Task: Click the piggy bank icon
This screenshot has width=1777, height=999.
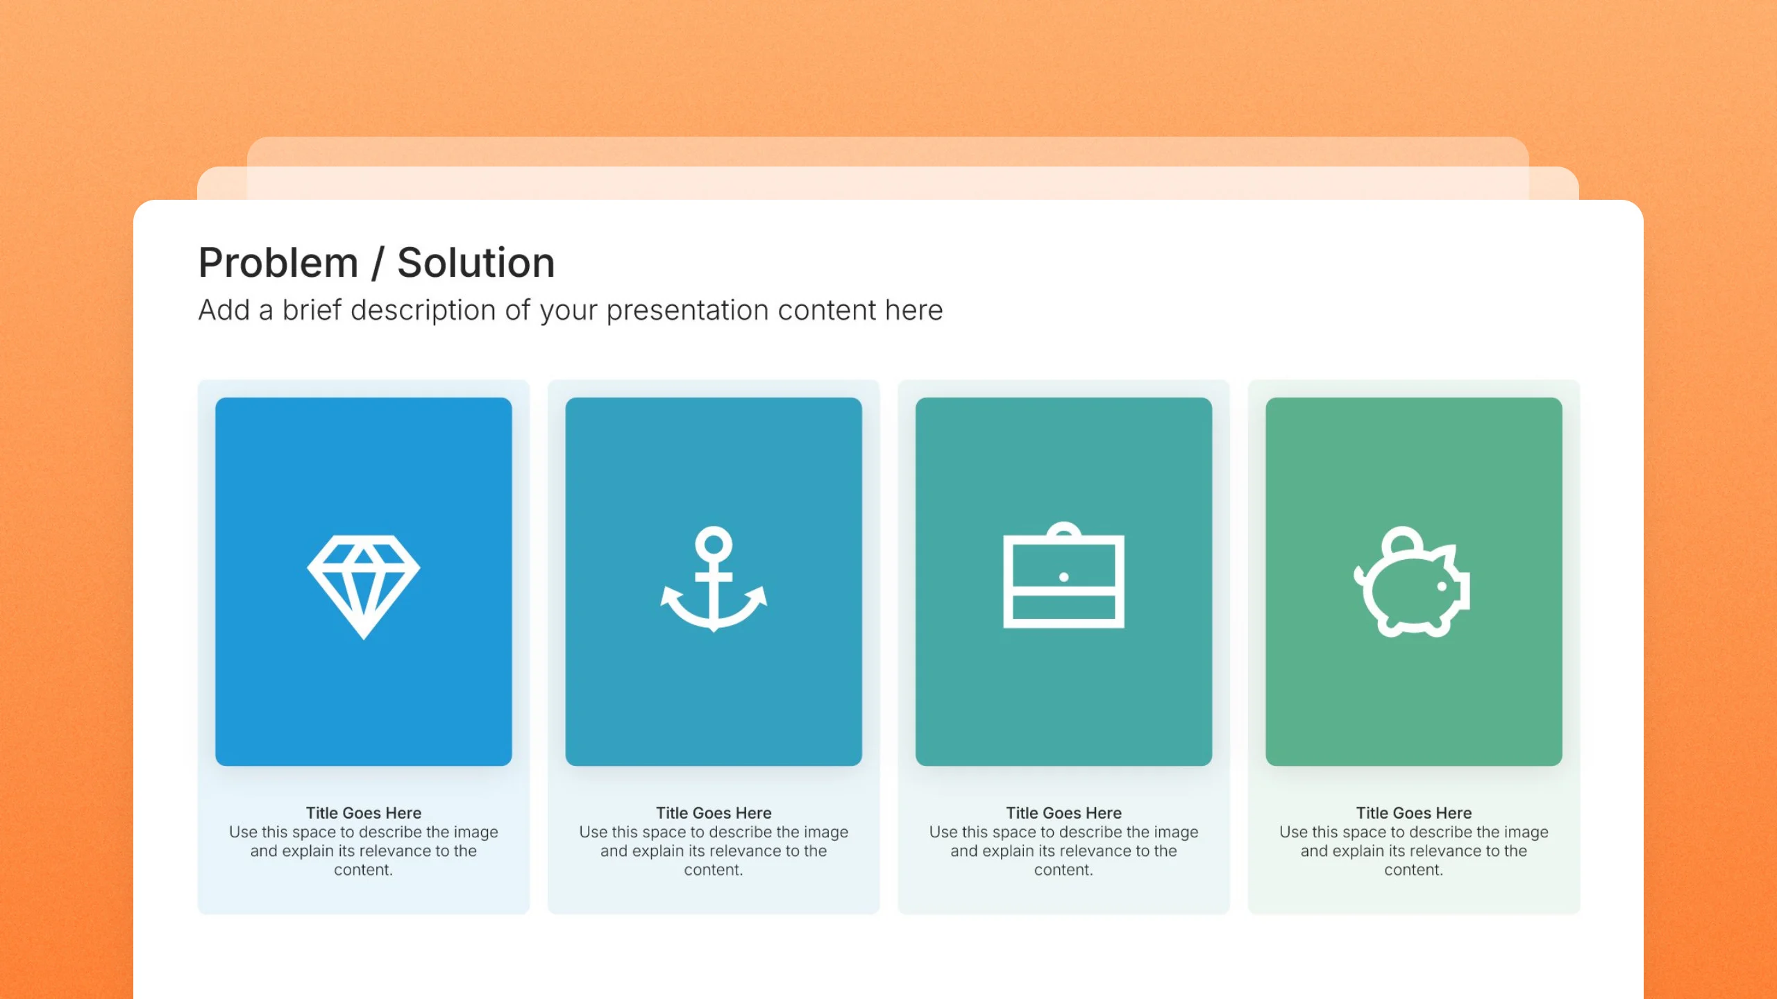Action: click(1412, 582)
